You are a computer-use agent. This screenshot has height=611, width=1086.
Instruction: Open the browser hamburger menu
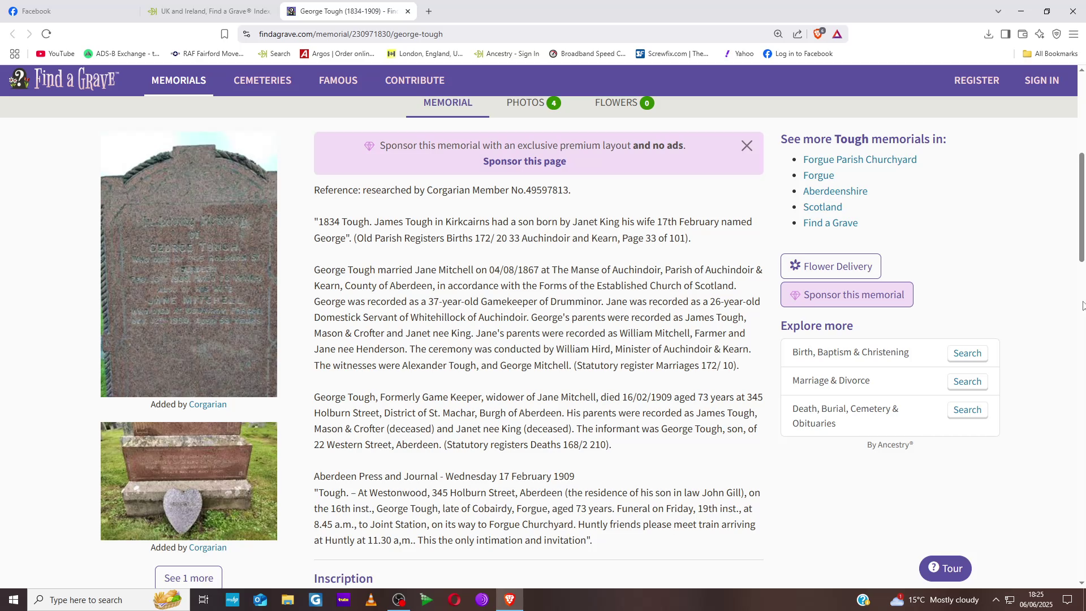[1073, 35]
